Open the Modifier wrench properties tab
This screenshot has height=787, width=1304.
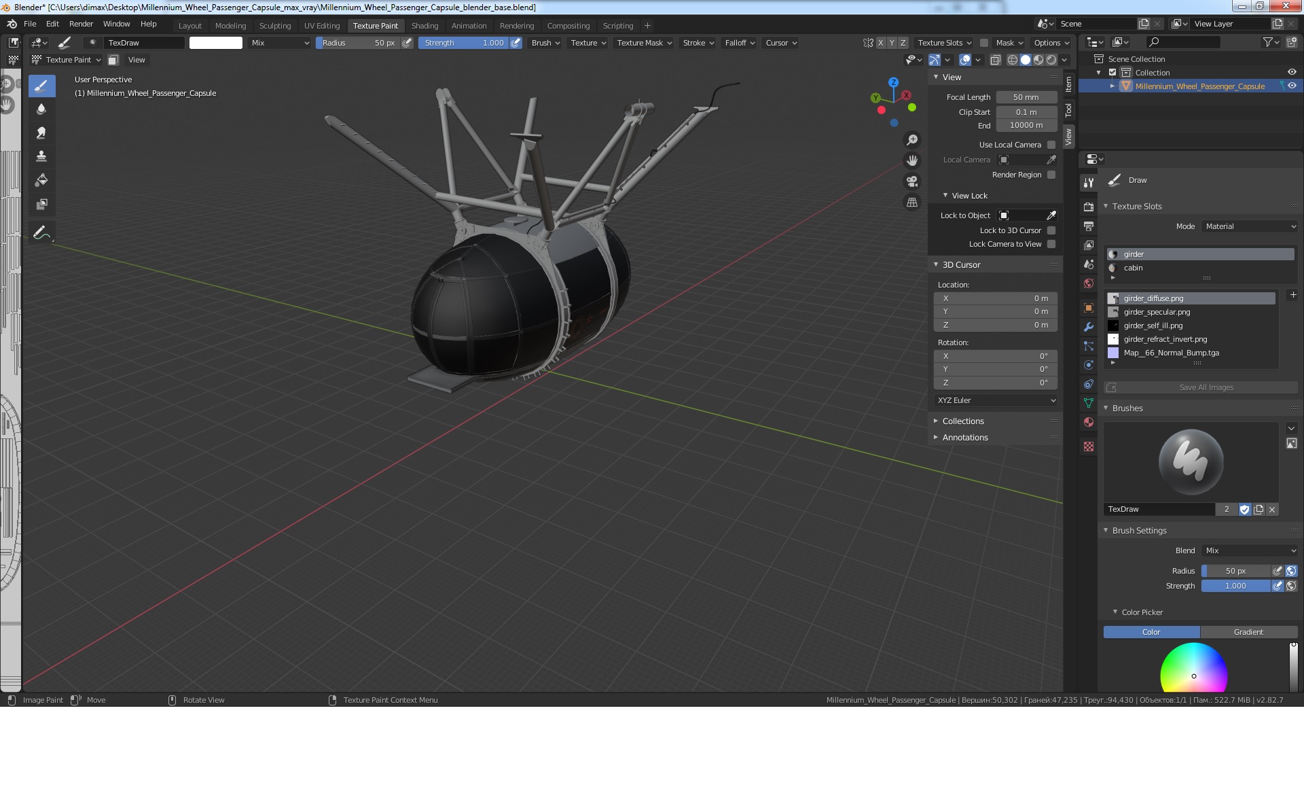(1089, 327)
